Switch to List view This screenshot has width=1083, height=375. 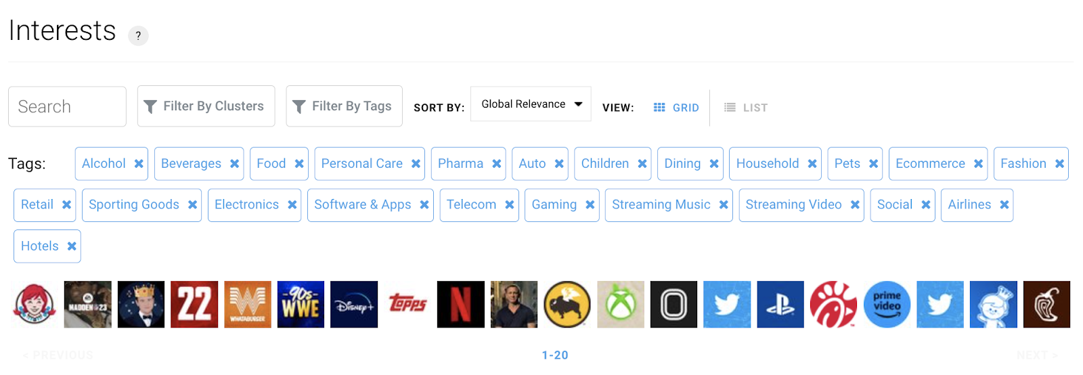click(x=745, y=108)
